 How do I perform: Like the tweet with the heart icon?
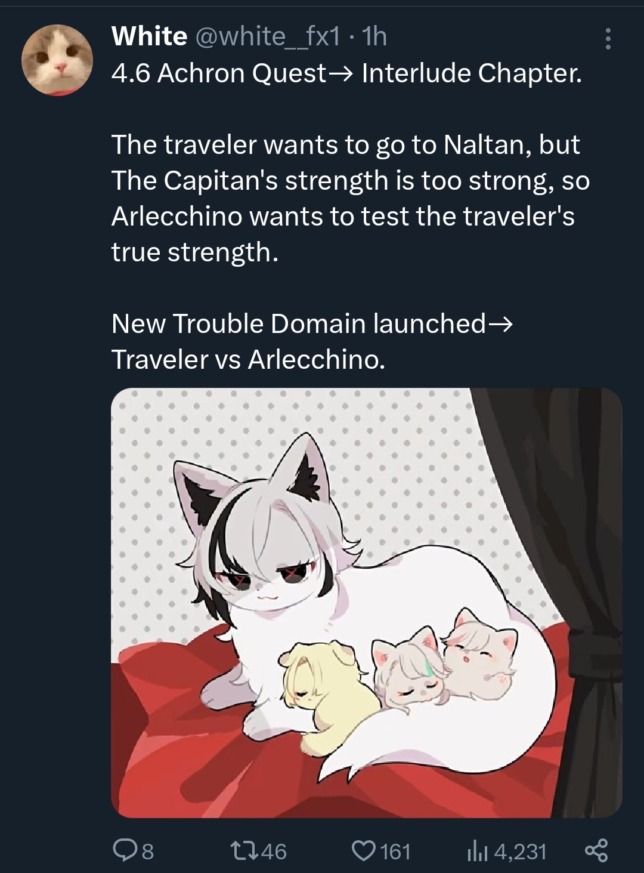tap(363, 850)
